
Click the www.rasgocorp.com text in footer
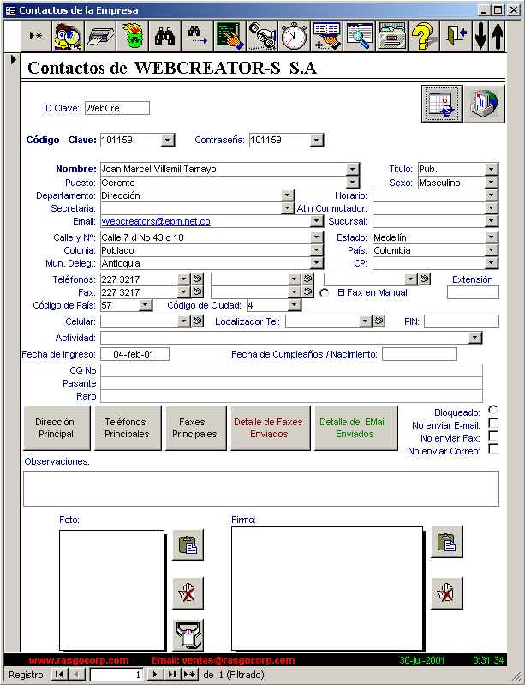[79, 660]
